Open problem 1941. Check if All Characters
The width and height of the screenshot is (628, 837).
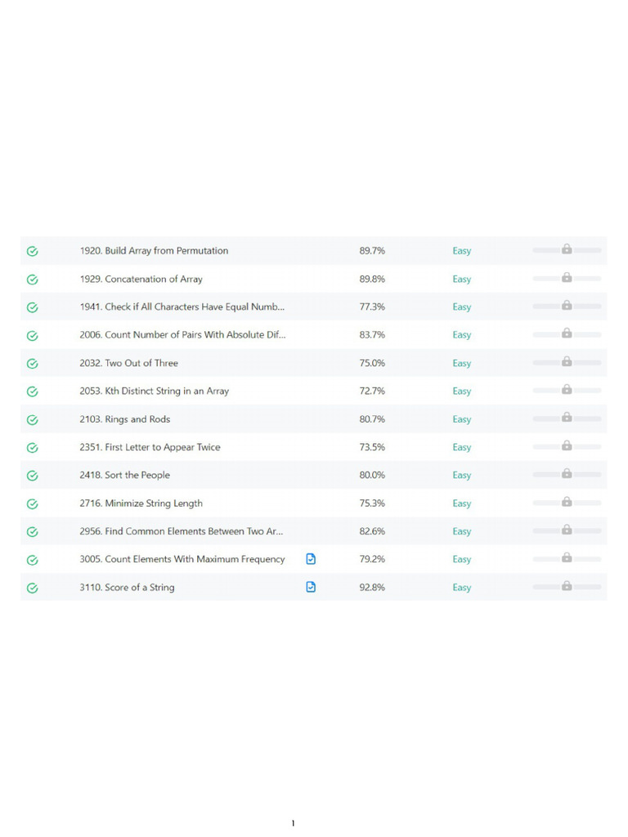pyautogui.click(x=182, y=307)
